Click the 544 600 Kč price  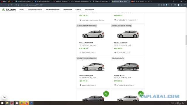pyautogui.click(x=118, y=81)
